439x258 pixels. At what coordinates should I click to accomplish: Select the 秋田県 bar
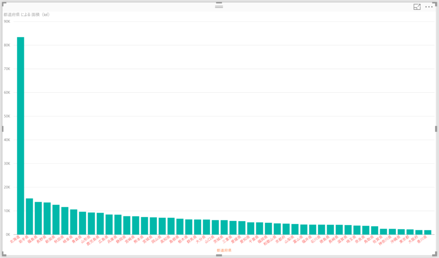tap(65, 221)
